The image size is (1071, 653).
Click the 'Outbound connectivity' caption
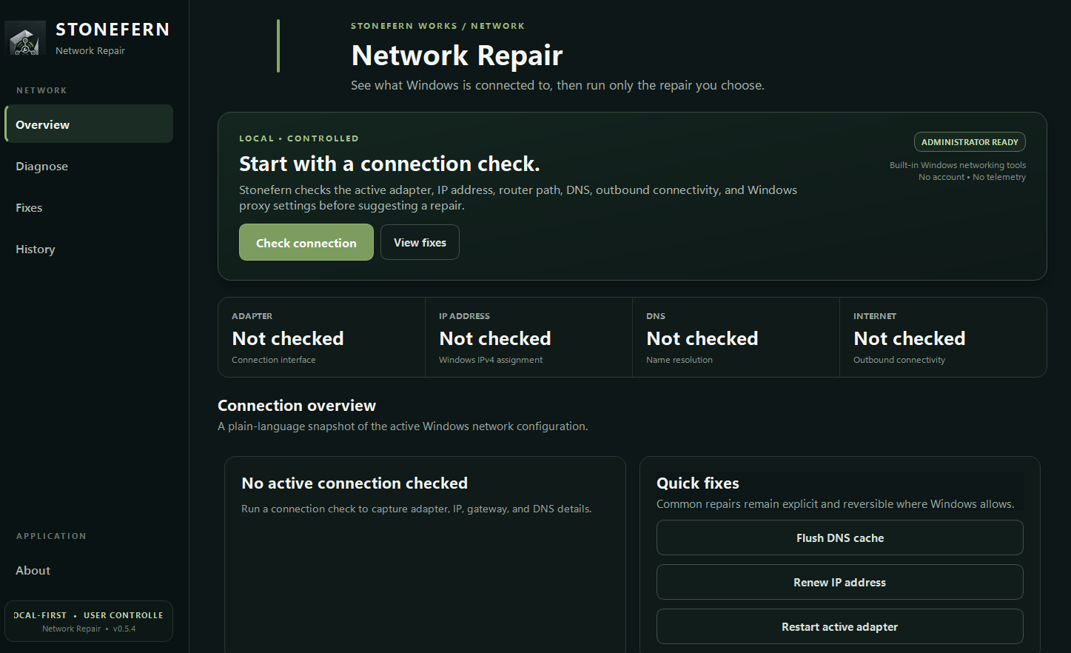[x=899, y=360]
